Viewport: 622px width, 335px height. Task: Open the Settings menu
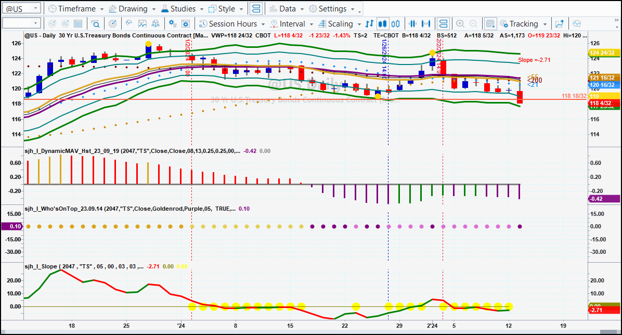[x=332, y=8]
